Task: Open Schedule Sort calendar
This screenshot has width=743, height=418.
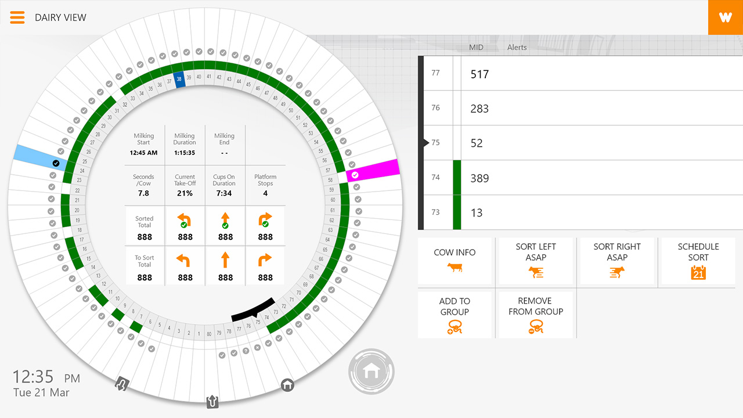Action: click(x=698, y=261)
